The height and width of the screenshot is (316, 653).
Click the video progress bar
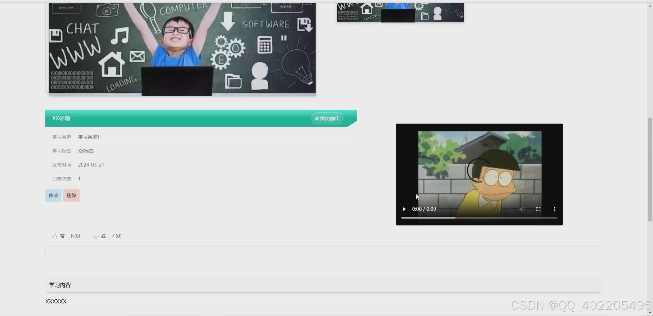click(x=479, y=218)
